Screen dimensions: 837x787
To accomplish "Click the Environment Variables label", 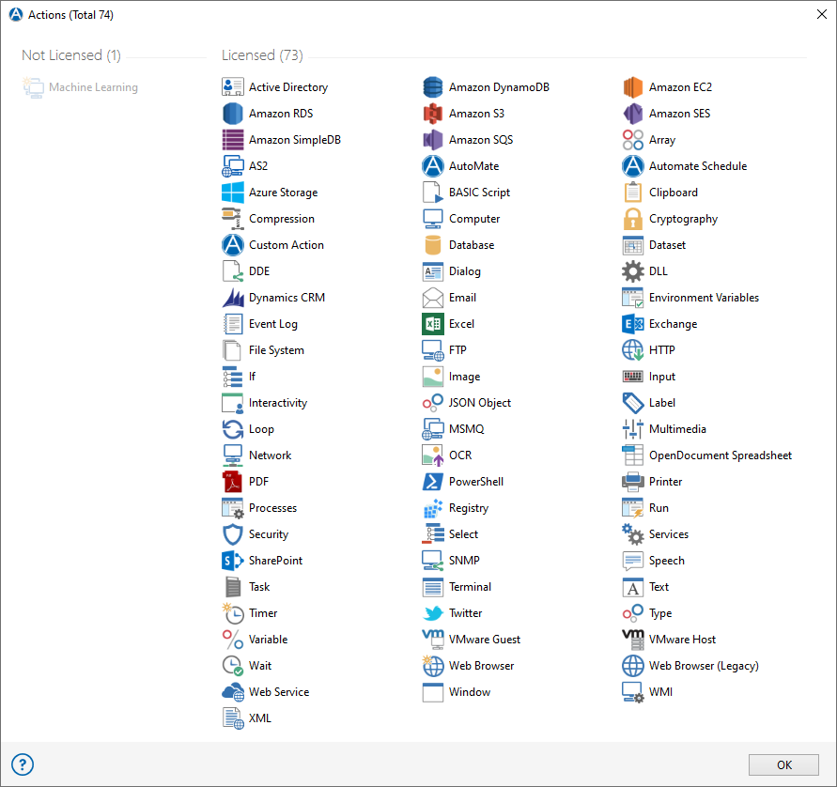I will (x=704, y=297).
